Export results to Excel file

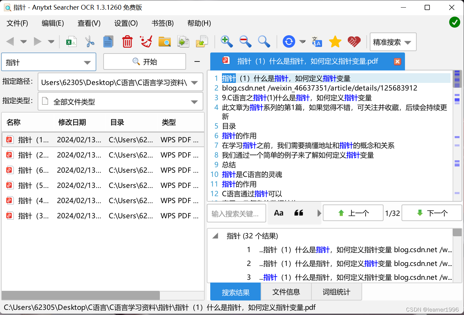tap(71, 42)
